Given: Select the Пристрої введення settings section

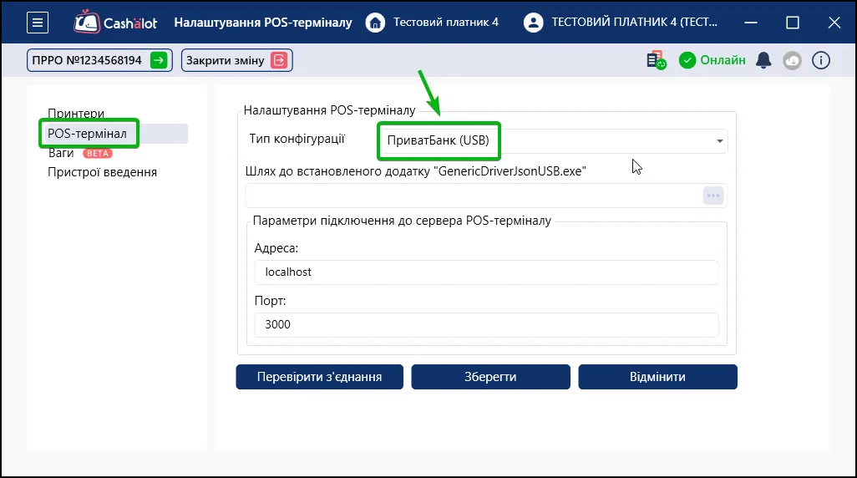Looking at the screenshot, I should pyautogui.click(x=102, y=172).
